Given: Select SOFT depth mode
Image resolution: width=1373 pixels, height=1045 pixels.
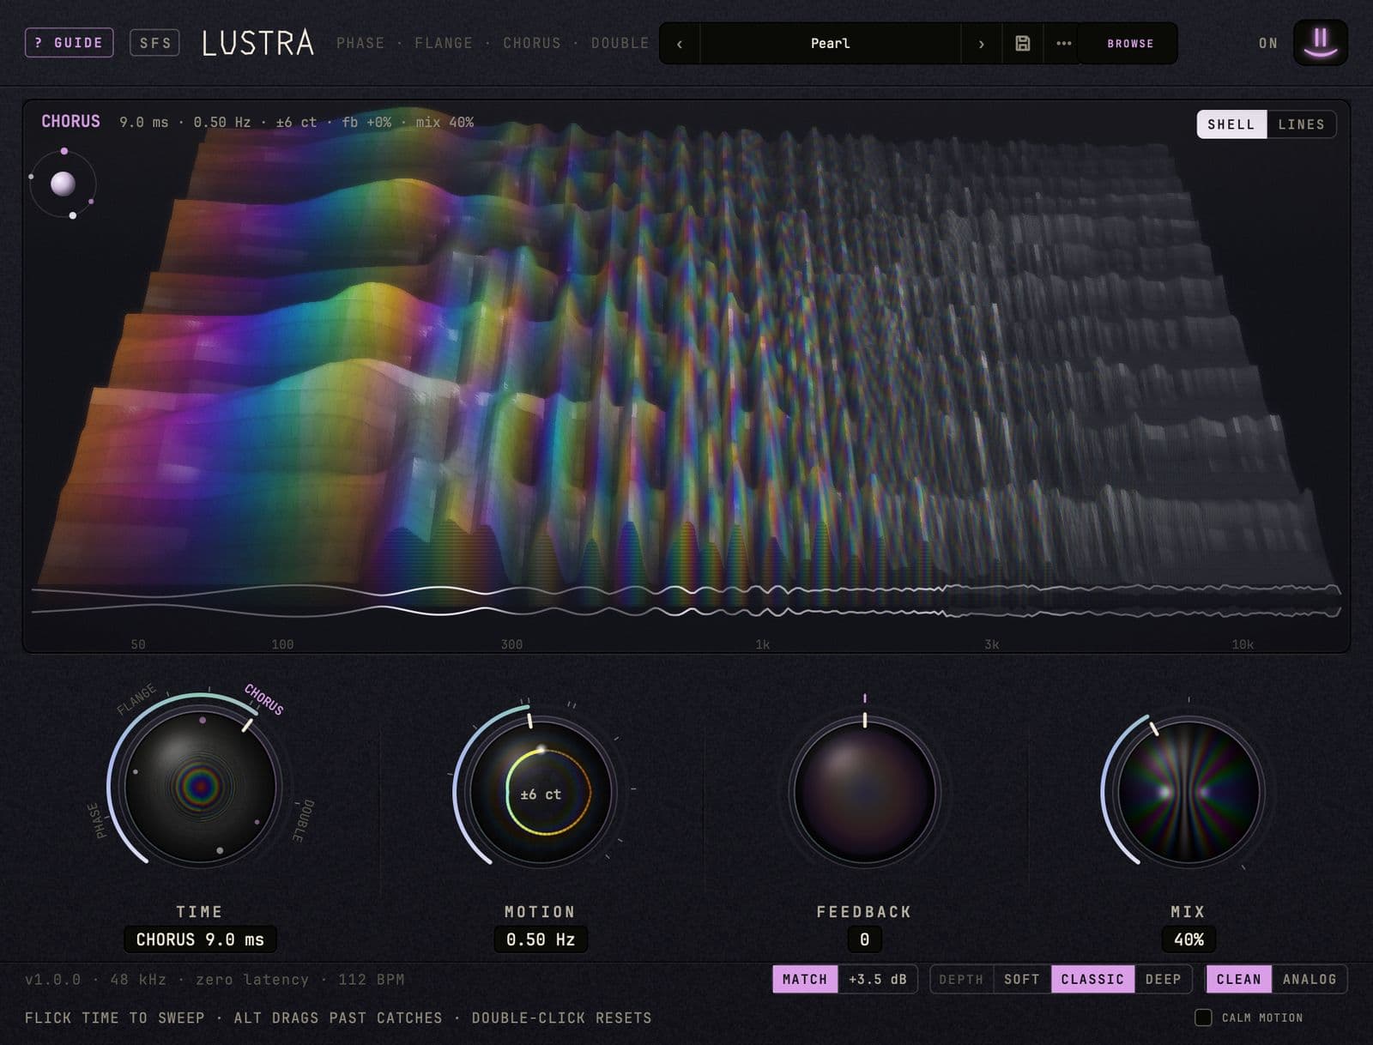Looking at the screenshot, I should [x=1022, y=979].
